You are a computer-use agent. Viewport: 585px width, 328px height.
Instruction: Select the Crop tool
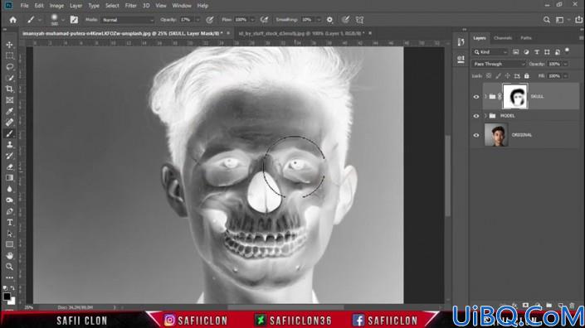pyautogui.click(x=10, y=89)
